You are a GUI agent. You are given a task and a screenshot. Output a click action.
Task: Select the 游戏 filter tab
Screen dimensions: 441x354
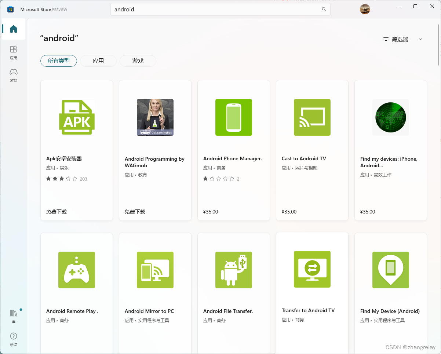click(138, 61)
